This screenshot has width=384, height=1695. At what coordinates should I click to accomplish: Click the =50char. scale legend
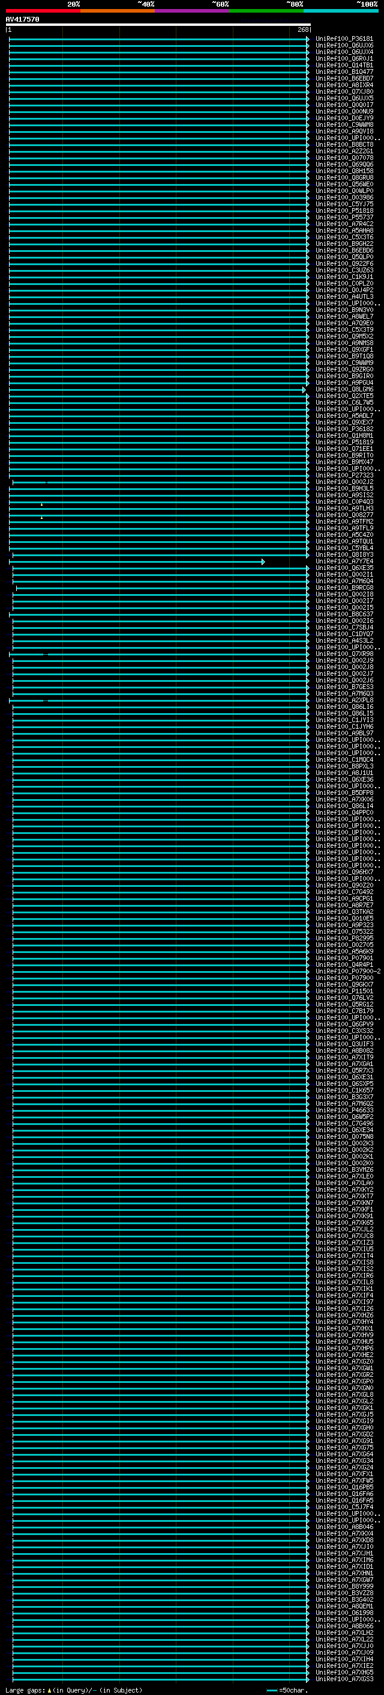coord(287,1690)
